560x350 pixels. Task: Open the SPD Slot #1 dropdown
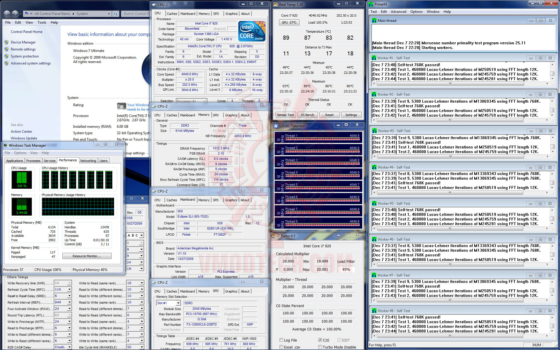point(178,303)
